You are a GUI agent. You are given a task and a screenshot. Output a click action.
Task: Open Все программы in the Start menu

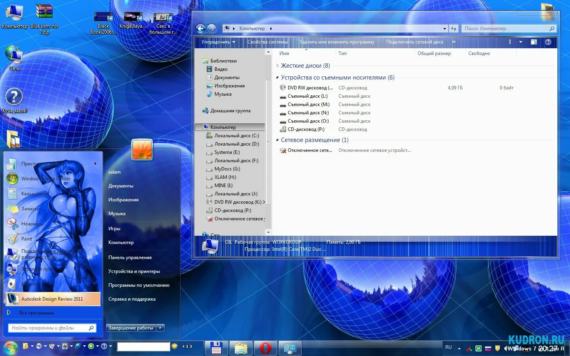38,312
